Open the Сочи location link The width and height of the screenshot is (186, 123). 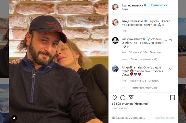pyautogui.click(x=125, y=9)
